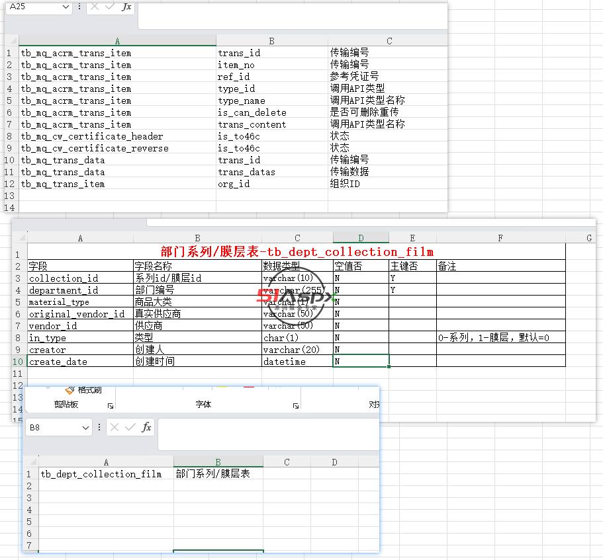Select column B header in the bottom sheet

point(218,461)
